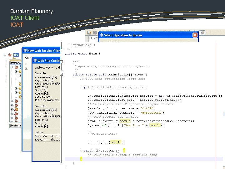Click the highlighted closing brace on the current line
225x169 pixels.
point(81,159)
